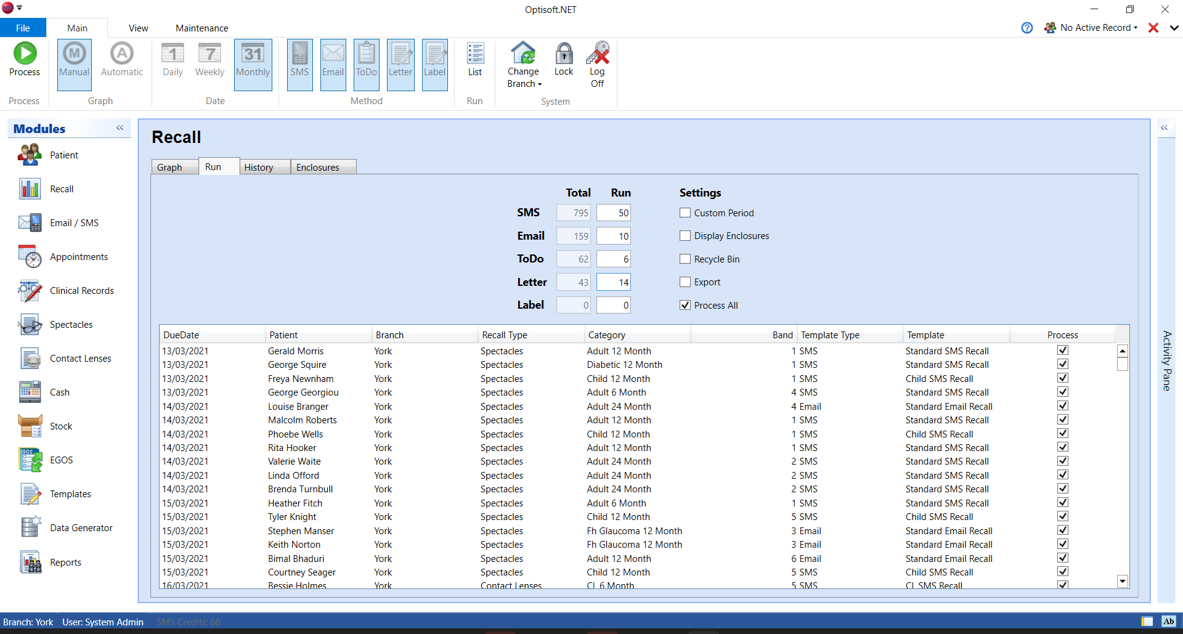The height and width of the screenshot is (634, 1183).
Task: Toggle the ToDo method button
Action: (x=367, y=65)
